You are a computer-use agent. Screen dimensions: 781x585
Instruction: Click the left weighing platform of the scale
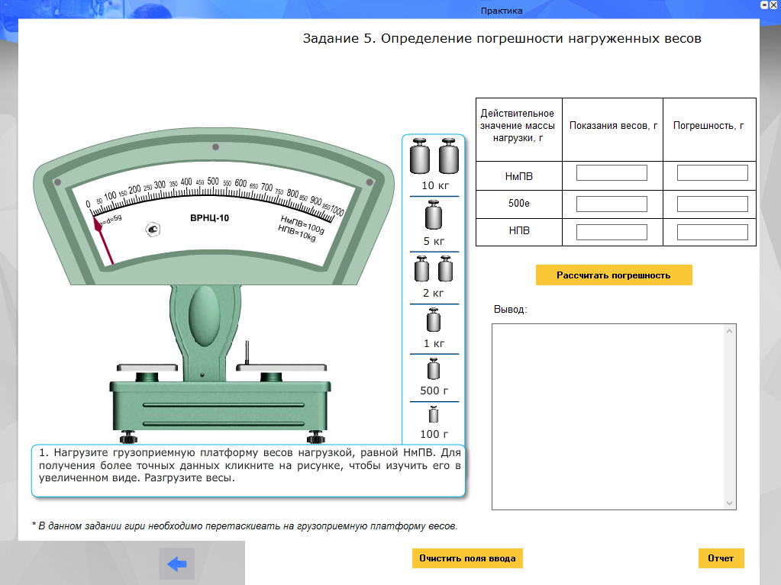tap(148, 368)
